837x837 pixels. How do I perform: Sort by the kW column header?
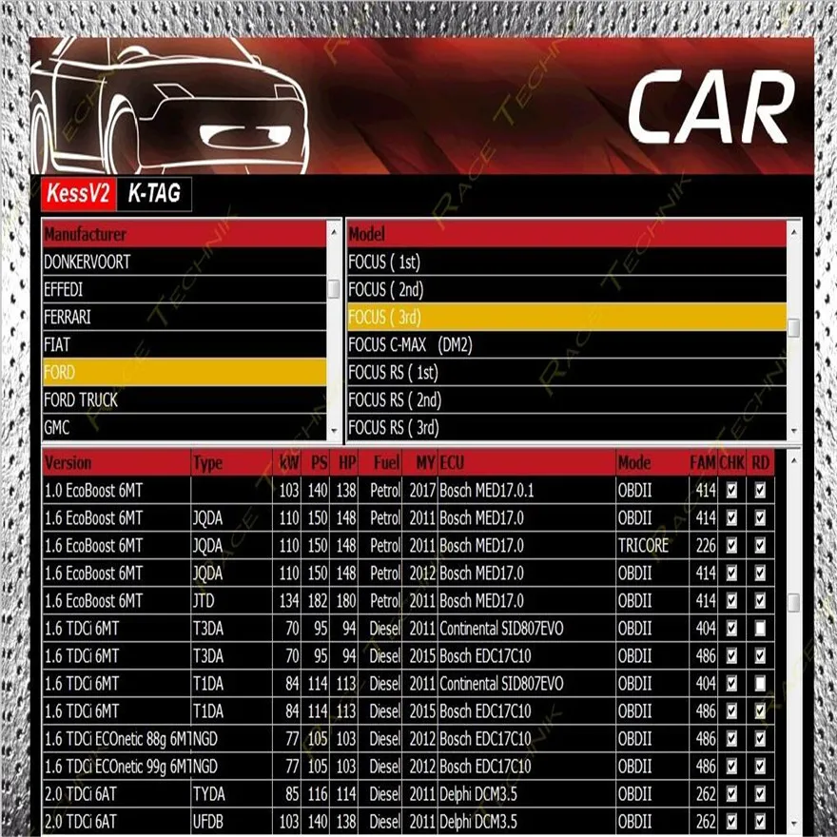click(287, 462)
